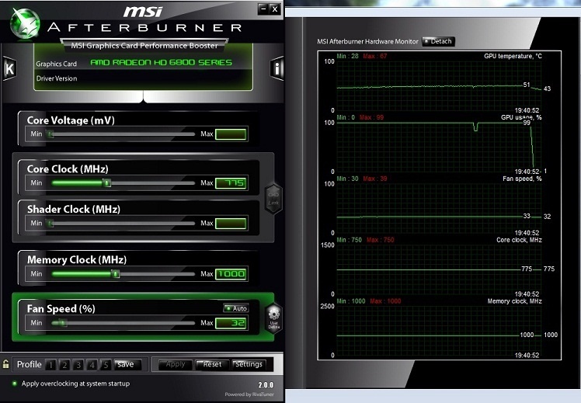
Task: Detach the Hardware Monitor panel
Action: (438, 41)
